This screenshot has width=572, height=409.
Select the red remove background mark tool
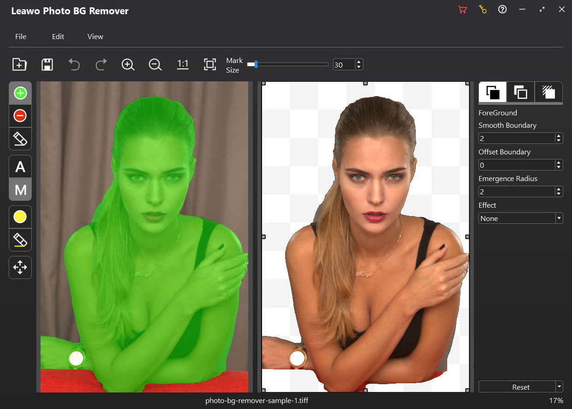20,116
